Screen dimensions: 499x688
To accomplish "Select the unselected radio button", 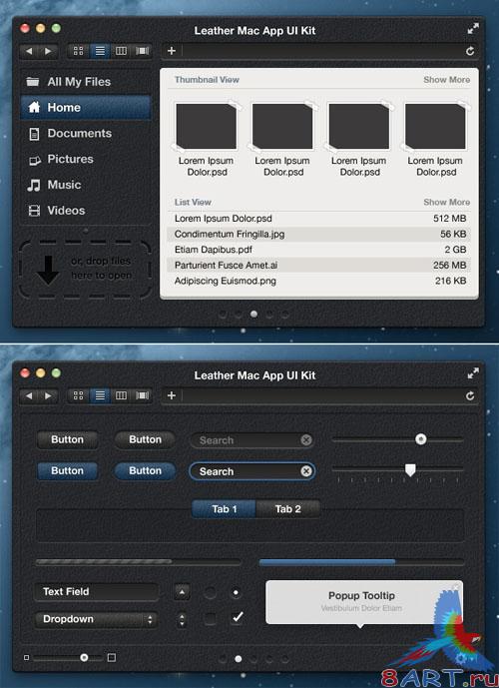I will (x=210, y=592).
